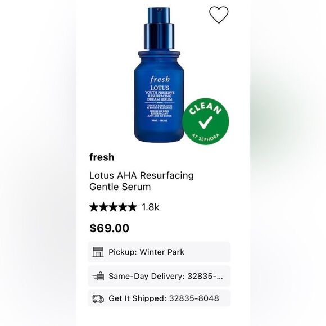Click the $69.00 price

[x=110, y=228]
